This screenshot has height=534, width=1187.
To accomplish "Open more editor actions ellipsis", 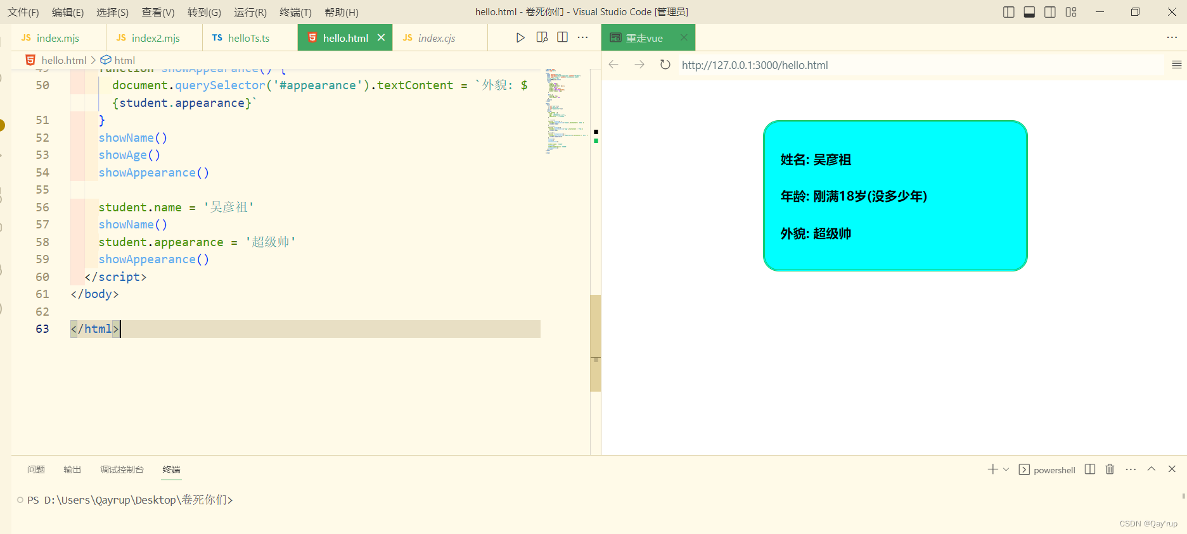I will (x=583, y=37).
